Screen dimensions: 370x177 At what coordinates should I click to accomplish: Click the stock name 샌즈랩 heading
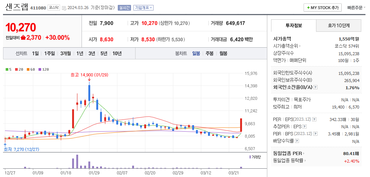[x=17, y=7]
